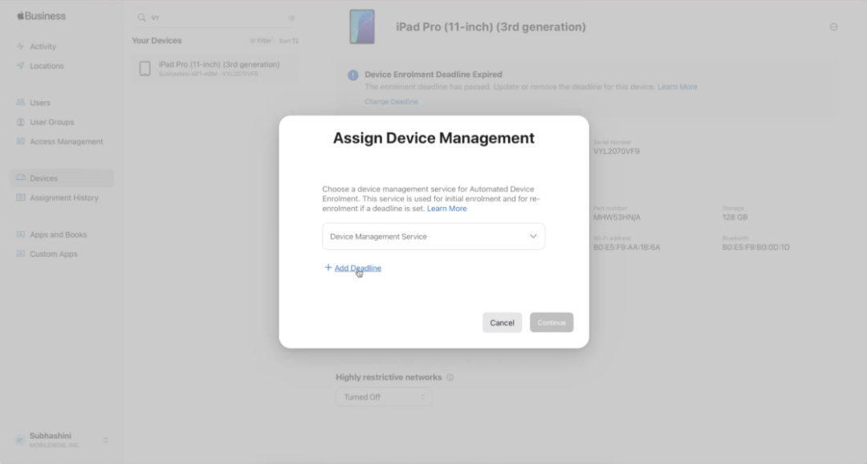Open Locations from the sidebar

[x=20, y=65]
